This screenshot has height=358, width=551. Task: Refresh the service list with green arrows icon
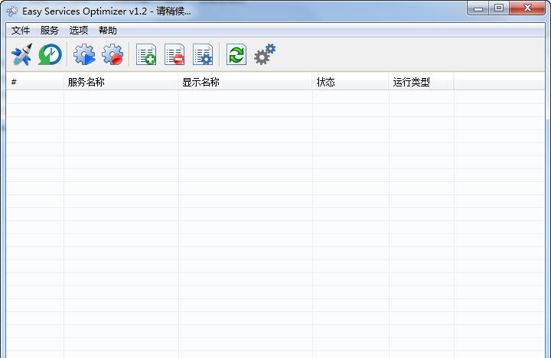point(236,54)
